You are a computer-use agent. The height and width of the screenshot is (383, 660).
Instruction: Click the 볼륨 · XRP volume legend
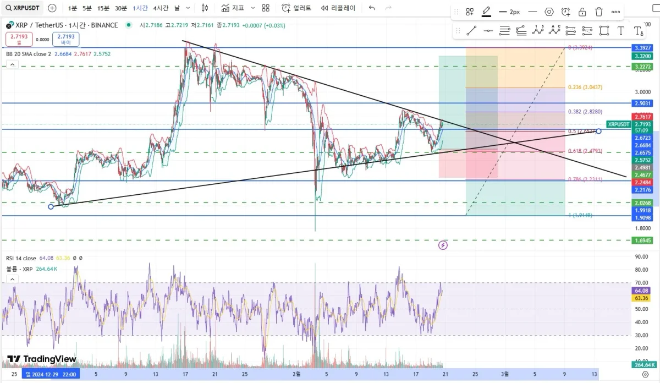[x=20, y=269]
